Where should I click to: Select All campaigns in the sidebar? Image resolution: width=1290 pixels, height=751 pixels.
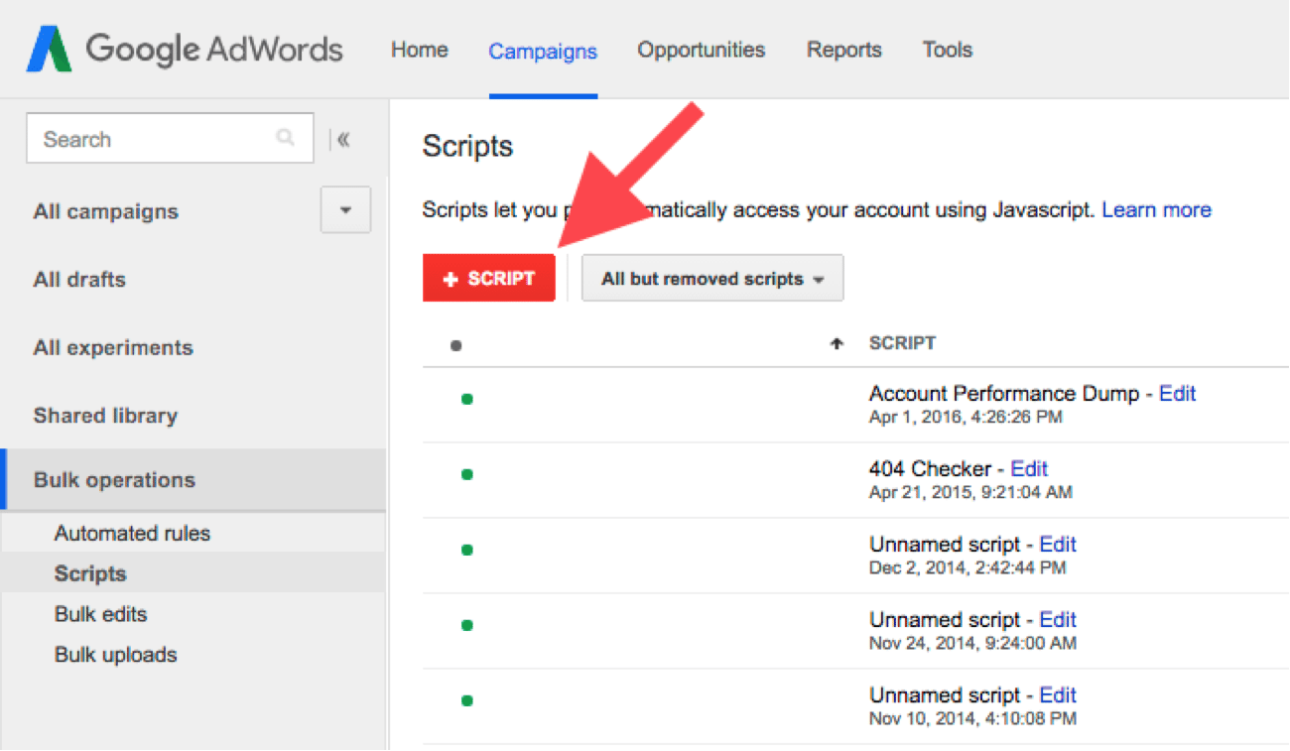(106, 211)
